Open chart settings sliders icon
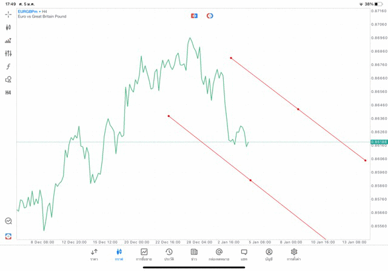The image size is (388, 271). tap(8, 53)
